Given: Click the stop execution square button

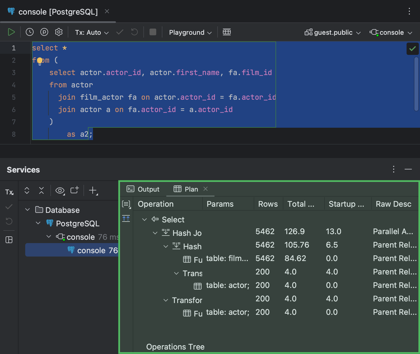Looking at the screenshot, I should tap(153, 32).
